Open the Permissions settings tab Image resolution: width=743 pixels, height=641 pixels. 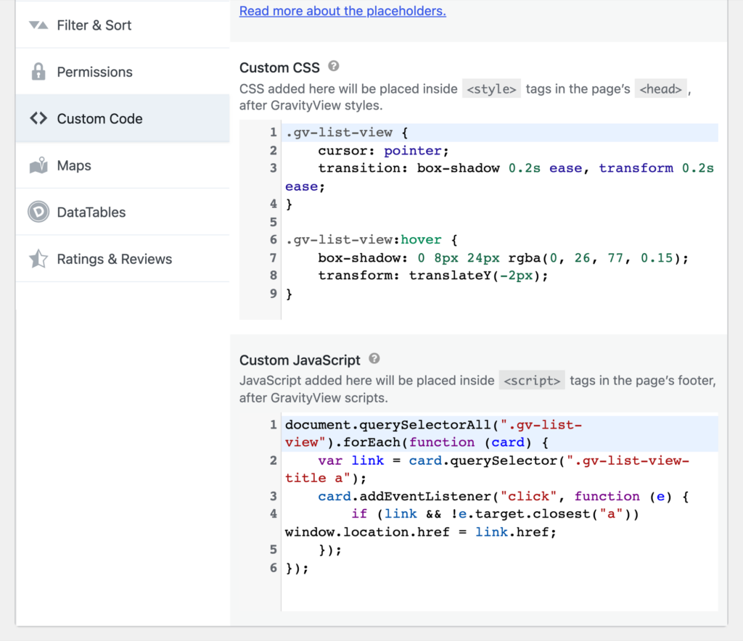[x=123, y=72]
